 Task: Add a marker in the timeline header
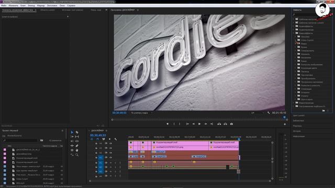(109, 139)
